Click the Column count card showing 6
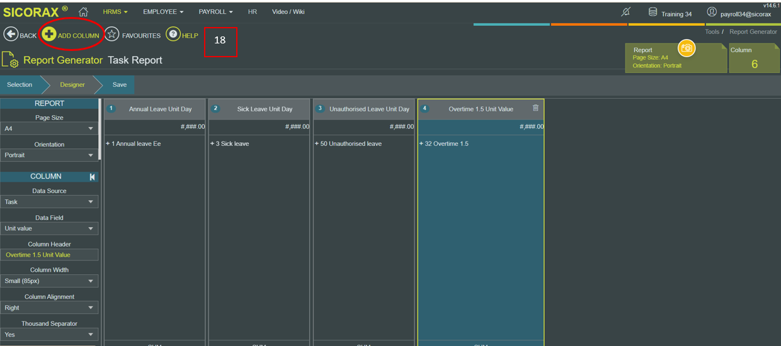Image resolution: width=781 pixels, height=346 pixels. point(755,58)
